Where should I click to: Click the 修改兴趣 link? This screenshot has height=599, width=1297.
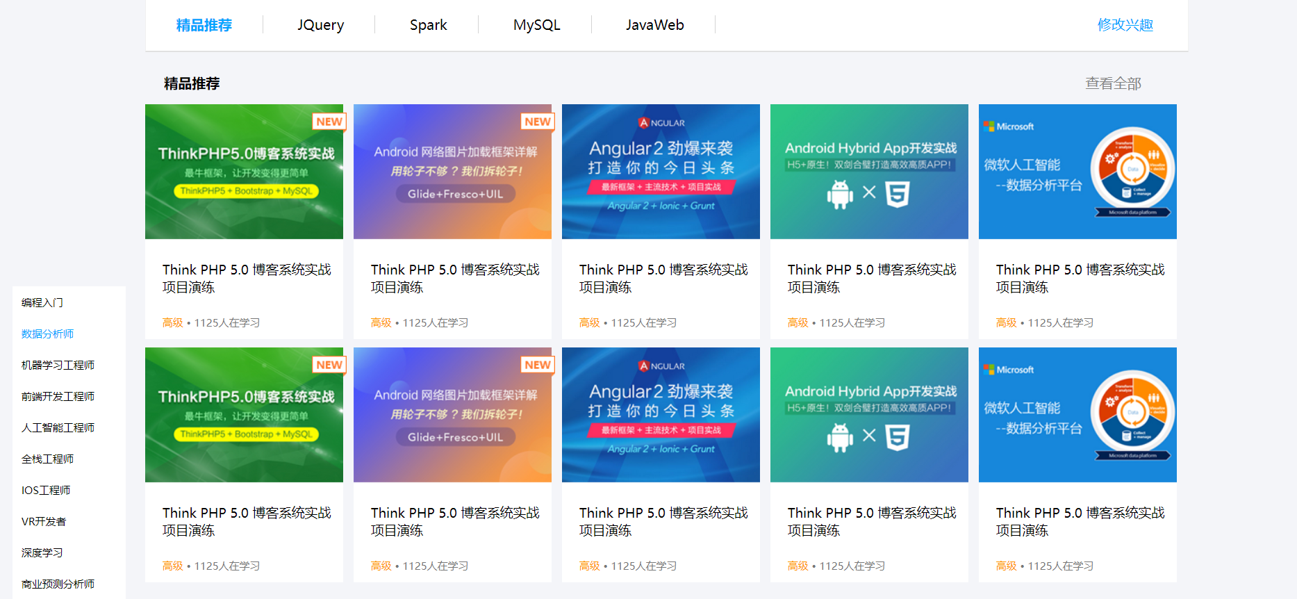(1125, 25)
